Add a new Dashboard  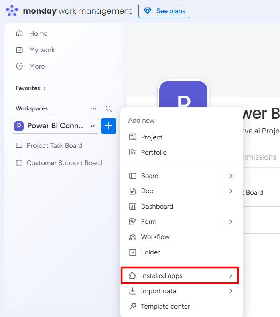pyautogui.click(x=157, y=207)
